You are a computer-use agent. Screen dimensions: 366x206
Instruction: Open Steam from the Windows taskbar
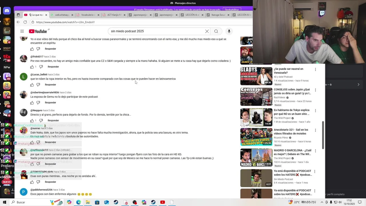coord(116,202)
